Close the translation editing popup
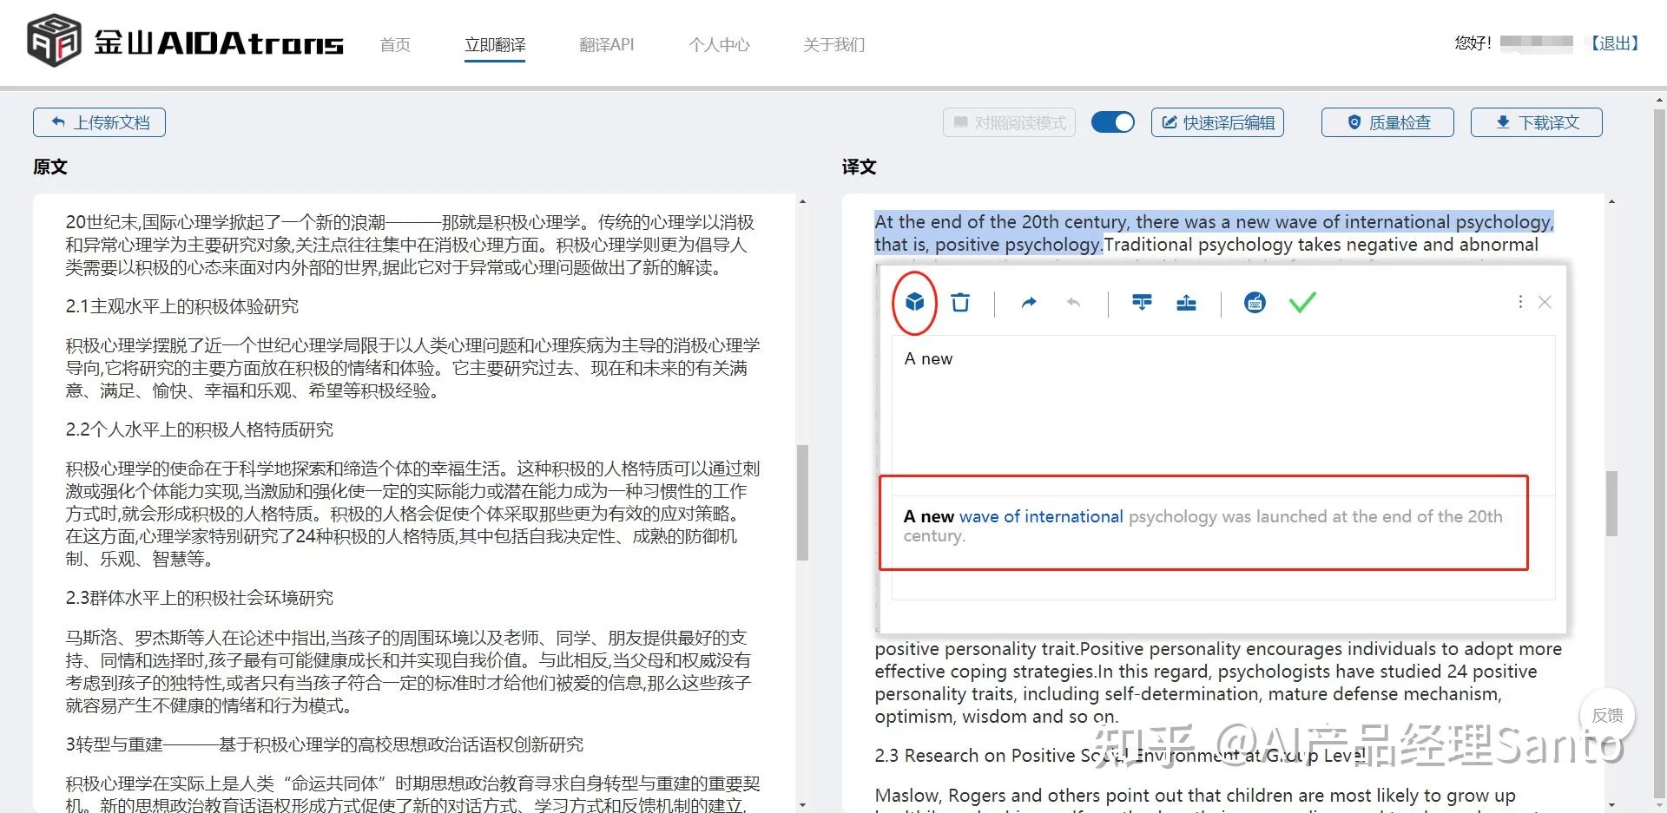The width and height of the screenshot is (1667, 813). [1545, 302]
